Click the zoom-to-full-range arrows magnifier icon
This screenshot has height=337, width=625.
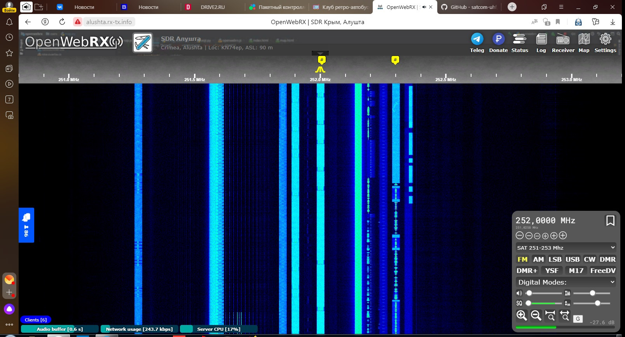(x=564, y=315)
